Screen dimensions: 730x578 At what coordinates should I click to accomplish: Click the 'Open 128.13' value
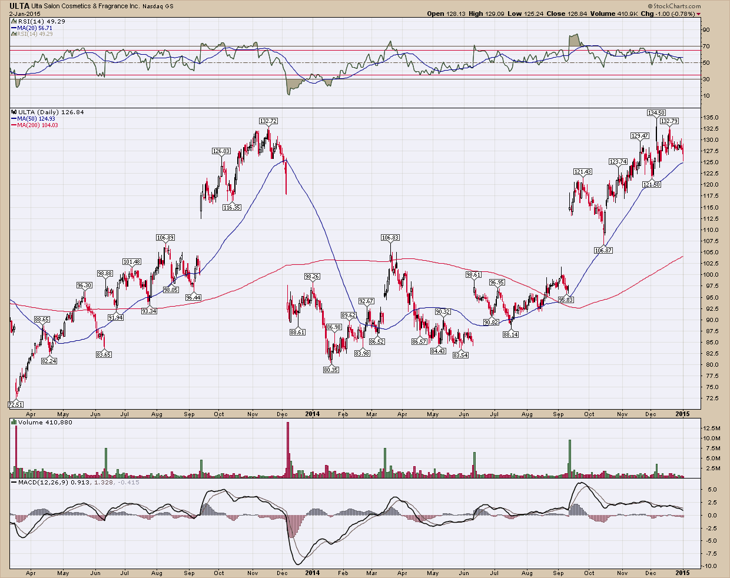pyautogui.click(x=446, y=14)
